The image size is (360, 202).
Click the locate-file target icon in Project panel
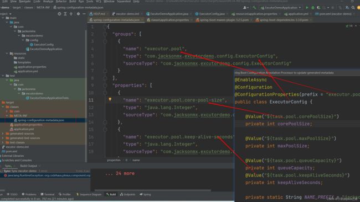[59, 14]
